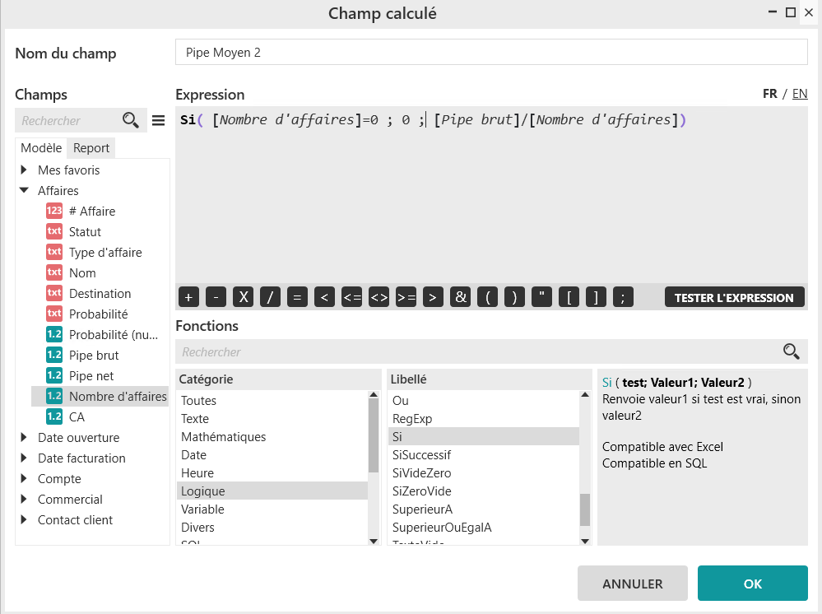Click the Fonctions search magnifier icon
The image size is (822, 614).
coord(791,351)
